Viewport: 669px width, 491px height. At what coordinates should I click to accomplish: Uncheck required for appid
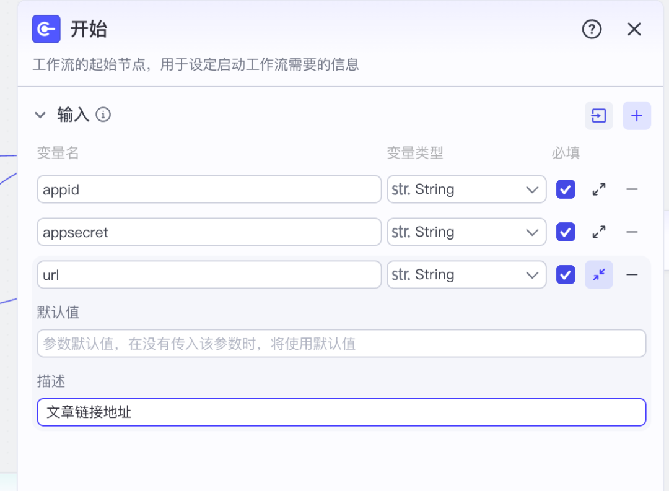566,189
